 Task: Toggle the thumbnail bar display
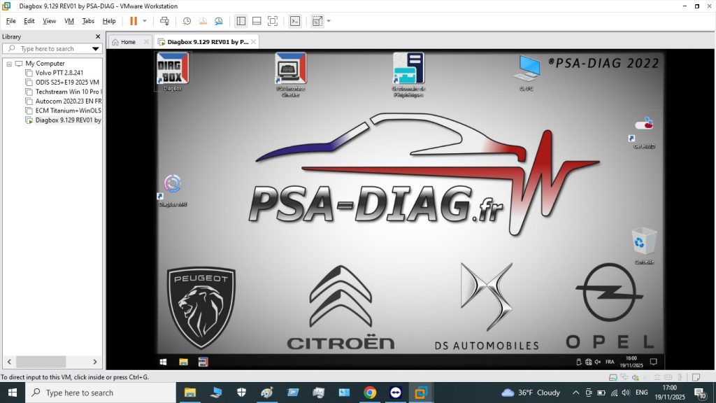[x=257, y=21]
